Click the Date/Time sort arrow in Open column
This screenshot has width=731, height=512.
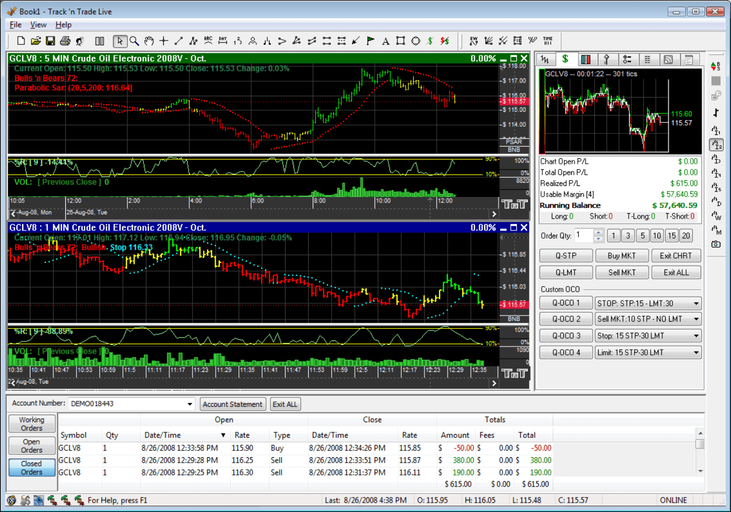point(223,436)
